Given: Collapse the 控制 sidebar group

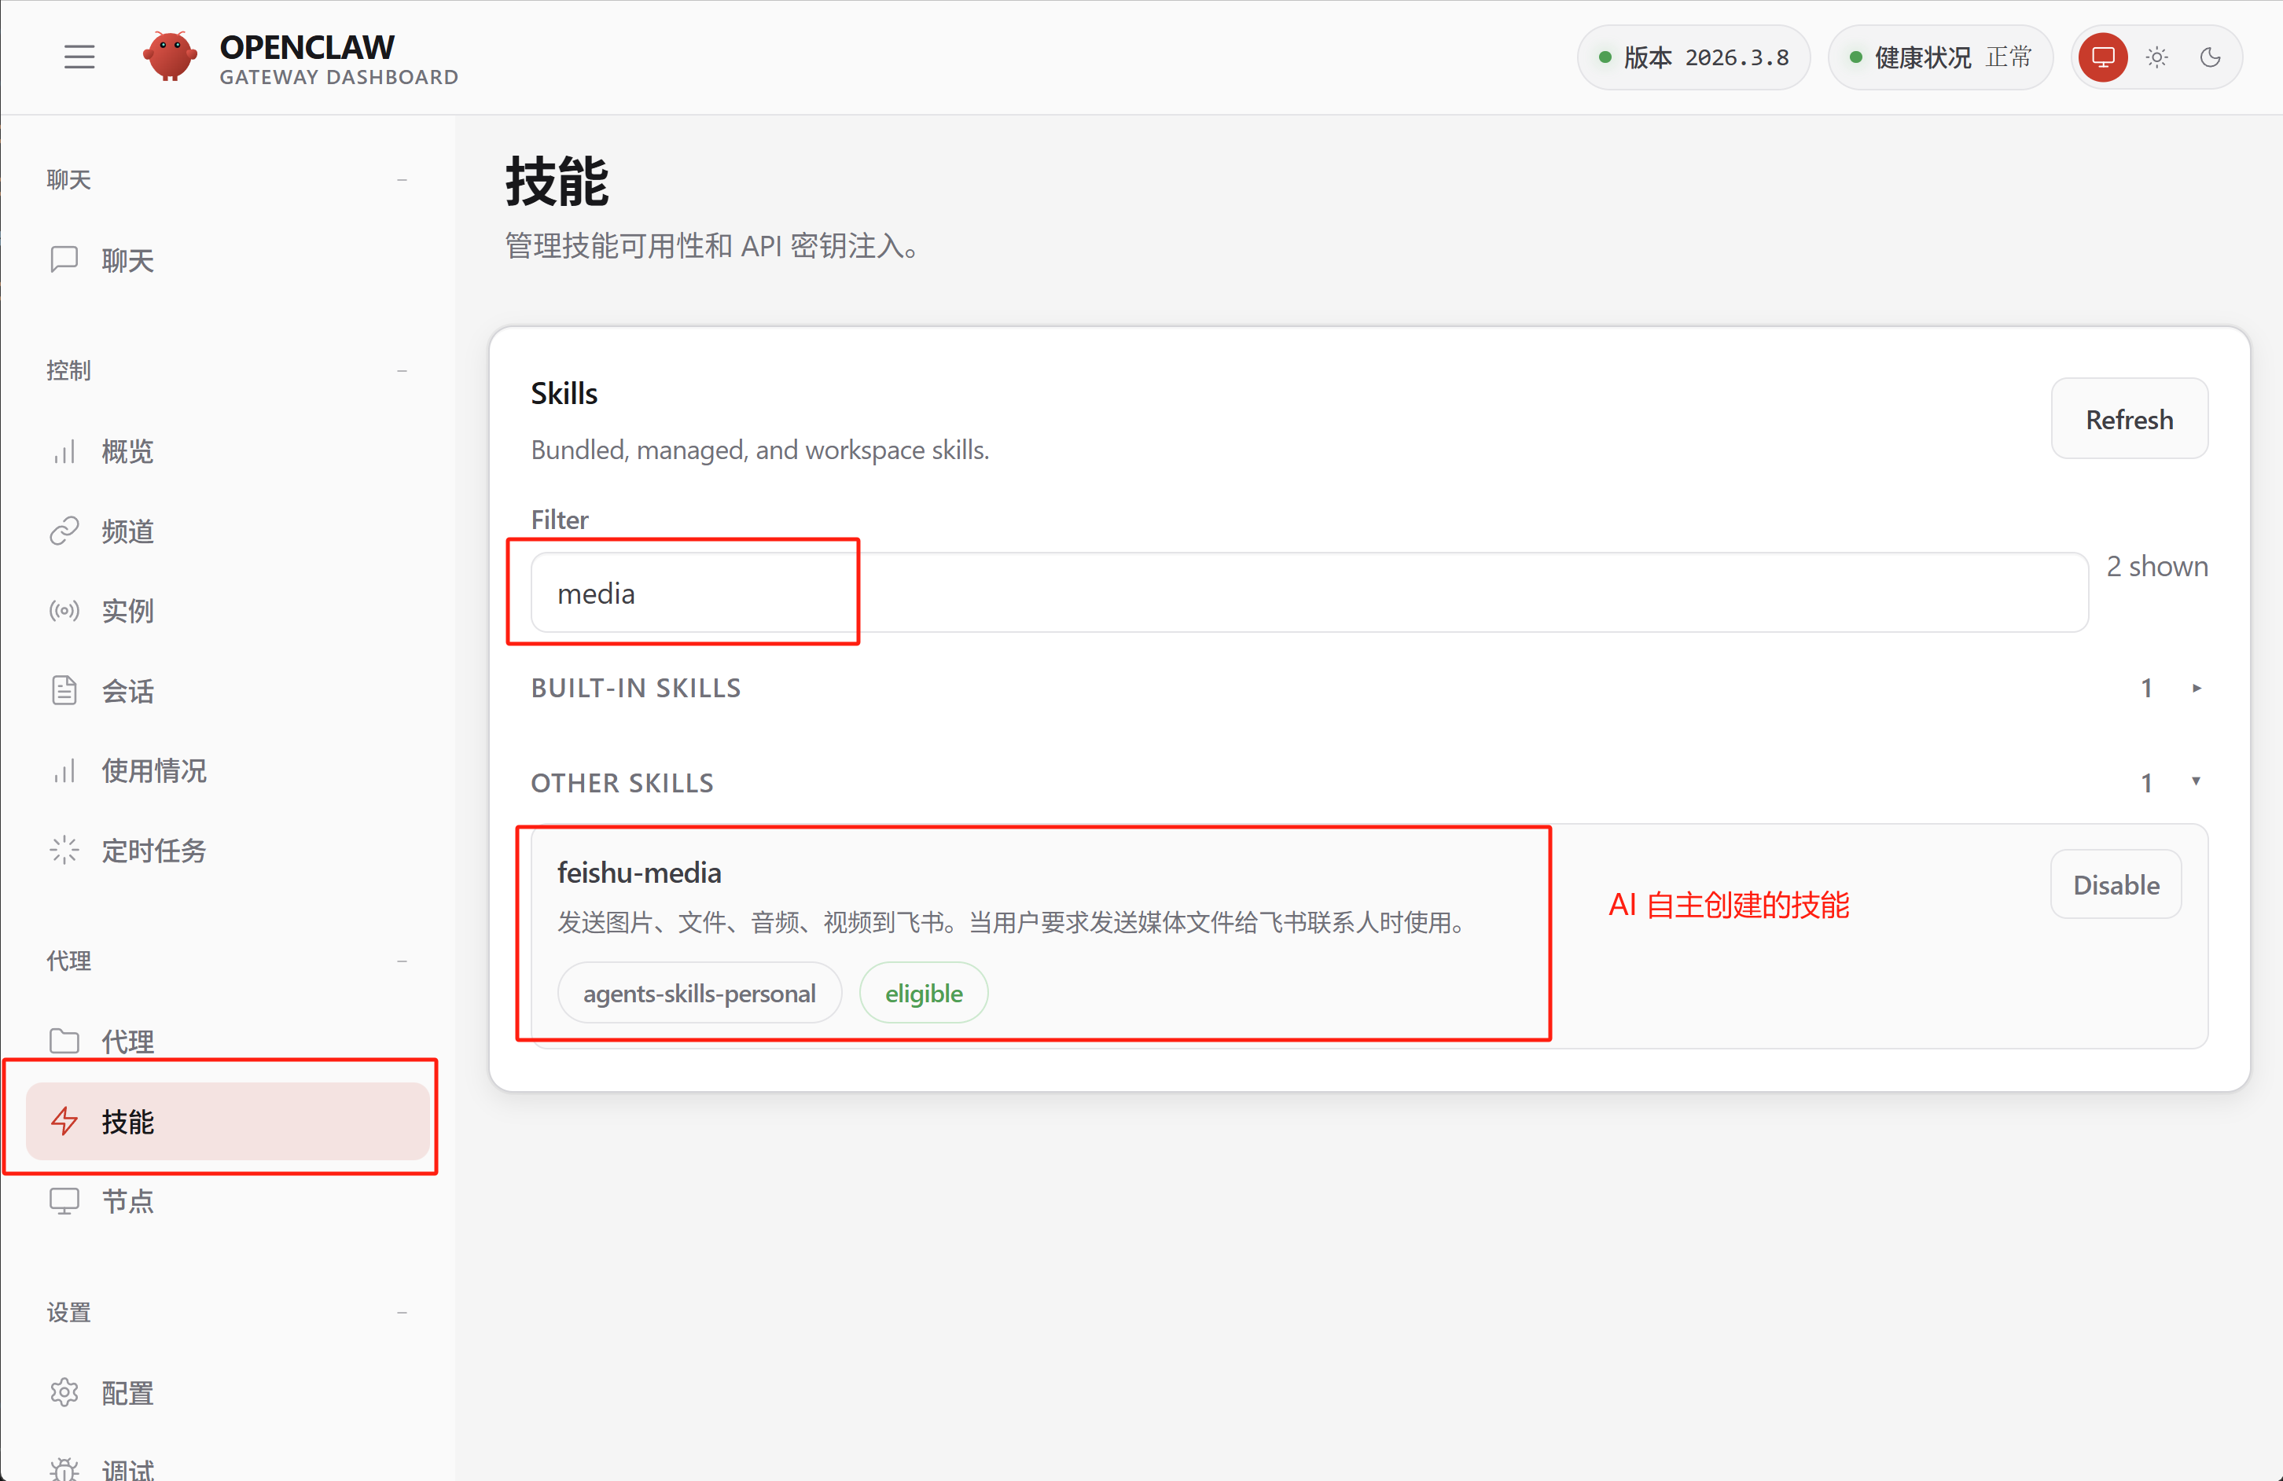Looking at the screenshot, I should click(x=402, y=370).
